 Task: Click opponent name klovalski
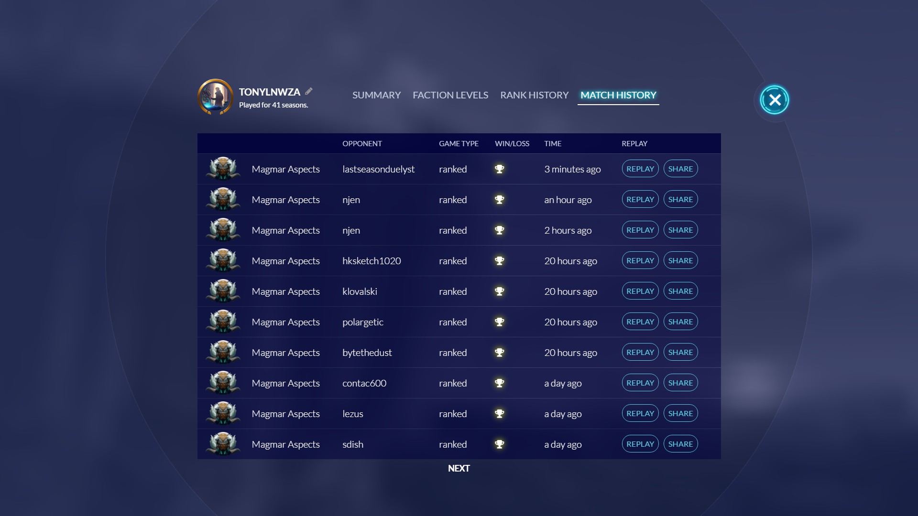click(x=360, y=291)
